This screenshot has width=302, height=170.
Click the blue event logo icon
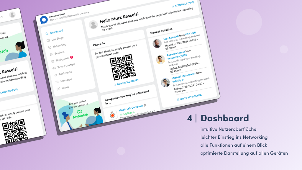point(44,20)
